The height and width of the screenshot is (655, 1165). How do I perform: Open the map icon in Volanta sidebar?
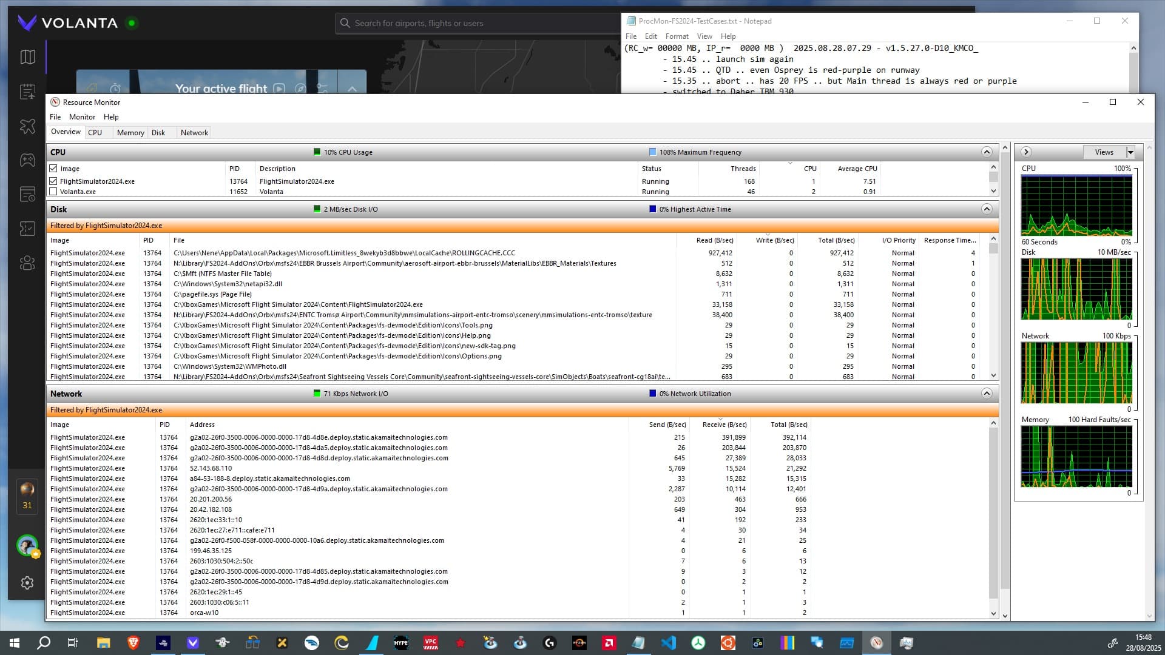click(x=27, y=57)
